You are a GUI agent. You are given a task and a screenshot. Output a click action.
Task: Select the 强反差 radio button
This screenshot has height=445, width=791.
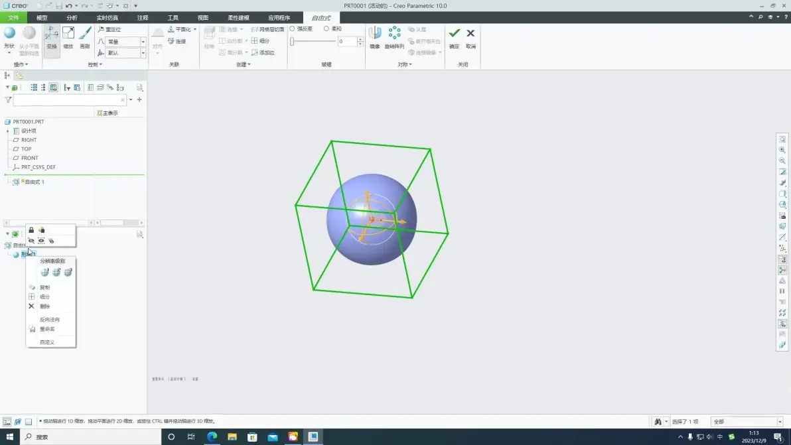(292, 29)
